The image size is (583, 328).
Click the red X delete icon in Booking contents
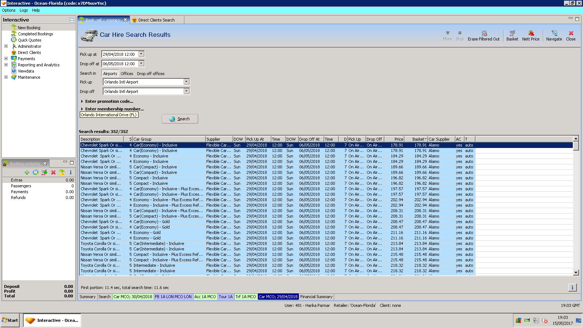point(53,172)
